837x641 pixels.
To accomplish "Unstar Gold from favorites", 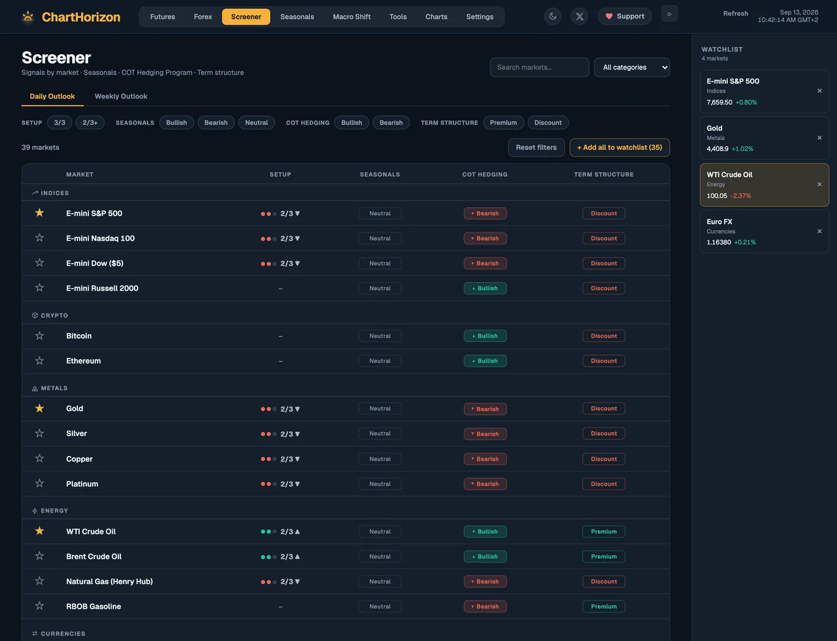I will coord(39,409).
